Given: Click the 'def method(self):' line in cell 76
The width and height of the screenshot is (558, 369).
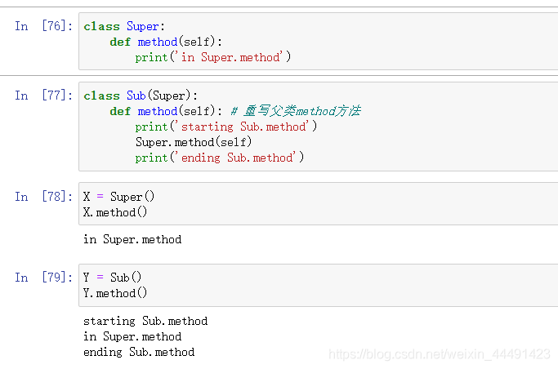Looking at the screenshot, I should coord(166,42).
